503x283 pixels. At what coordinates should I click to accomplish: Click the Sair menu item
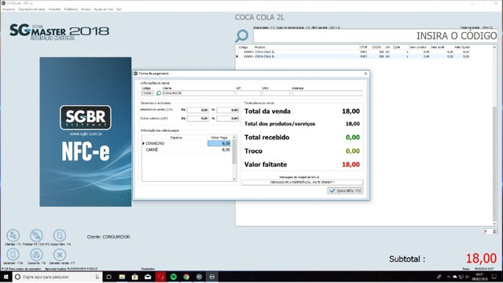pos(119,9)
